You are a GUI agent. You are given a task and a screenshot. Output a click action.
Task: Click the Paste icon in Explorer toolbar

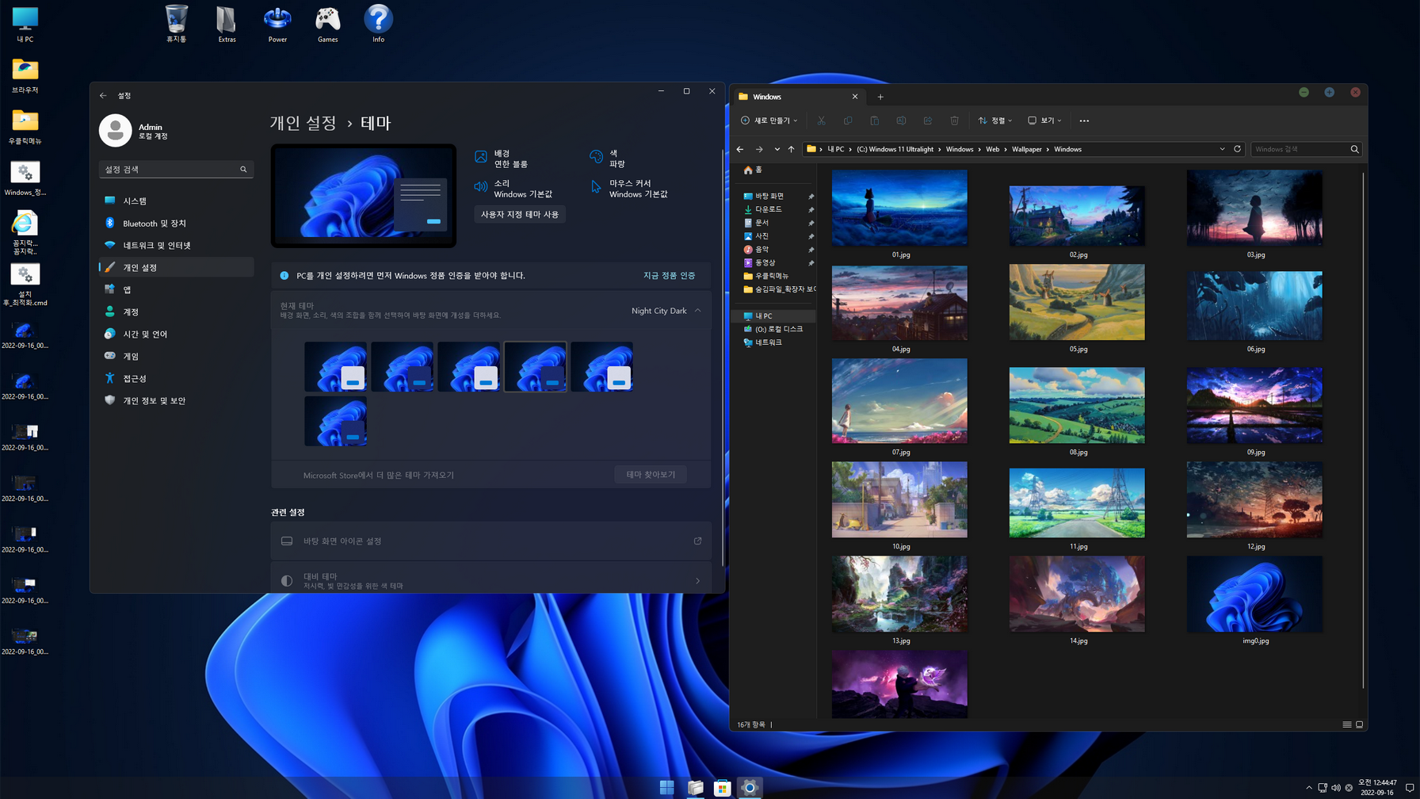[874, 120]
